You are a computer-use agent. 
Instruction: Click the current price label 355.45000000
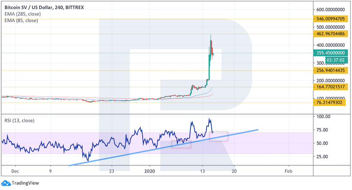coord(330,53)
